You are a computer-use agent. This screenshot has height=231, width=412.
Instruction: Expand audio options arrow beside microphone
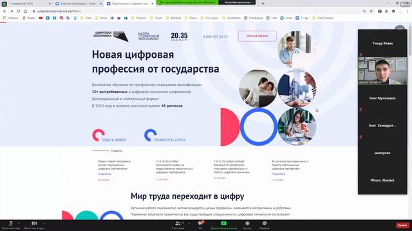[19, 223]
